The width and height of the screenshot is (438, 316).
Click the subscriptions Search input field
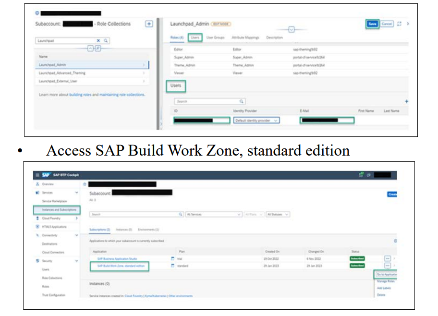[136, 214]
